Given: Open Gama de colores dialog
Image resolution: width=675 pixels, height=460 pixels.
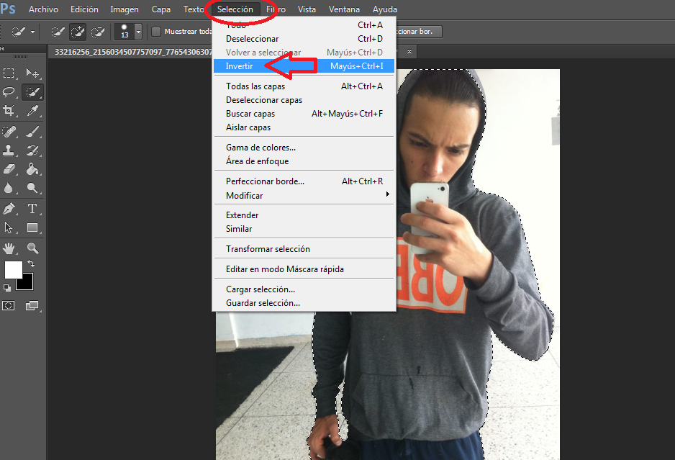Looking at the screenshot, I should coord(304,148).
